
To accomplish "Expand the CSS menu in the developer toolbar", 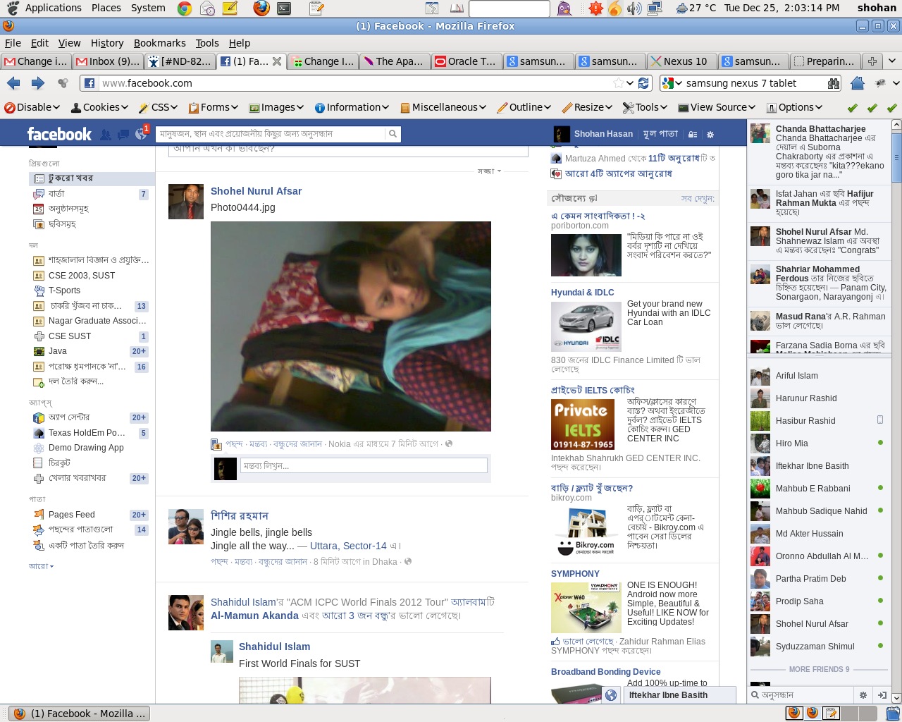I will tap(158, 107).
